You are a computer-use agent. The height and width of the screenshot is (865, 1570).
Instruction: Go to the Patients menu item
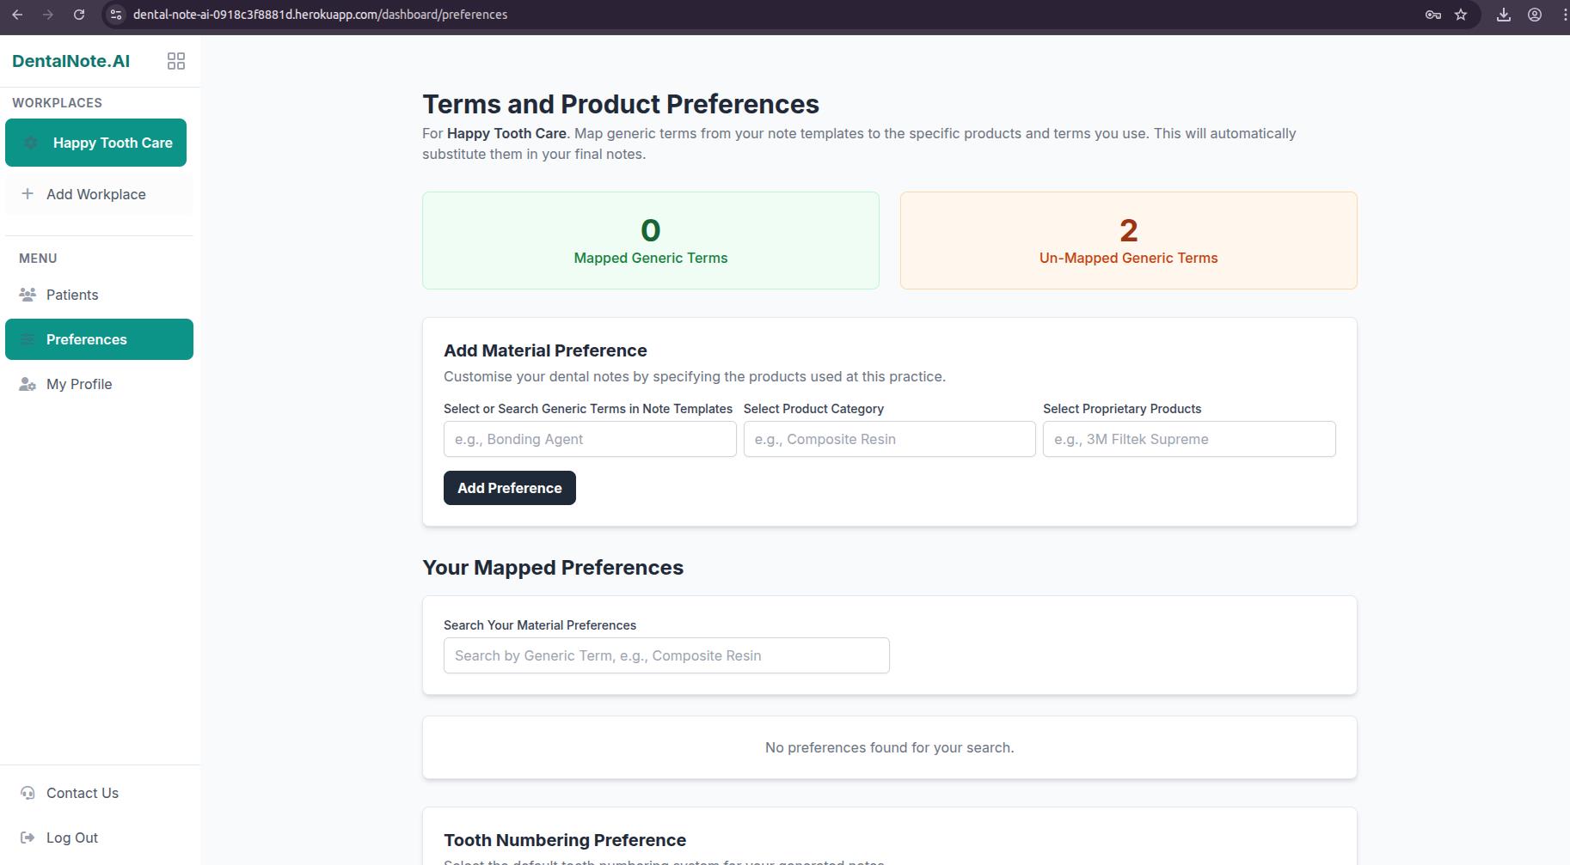click(72, 295)
